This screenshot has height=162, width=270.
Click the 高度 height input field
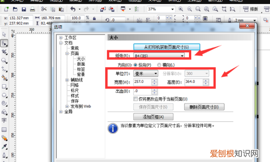(193, 82)
